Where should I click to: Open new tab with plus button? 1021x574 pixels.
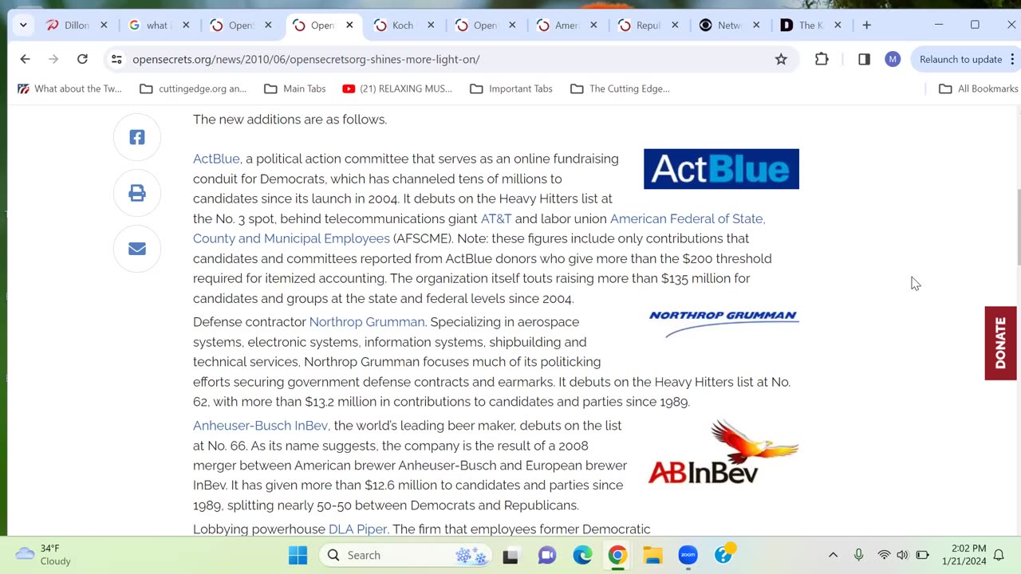pos(866,25)
